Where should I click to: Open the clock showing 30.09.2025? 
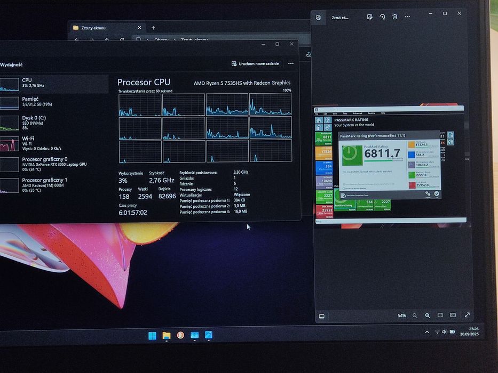469,331
